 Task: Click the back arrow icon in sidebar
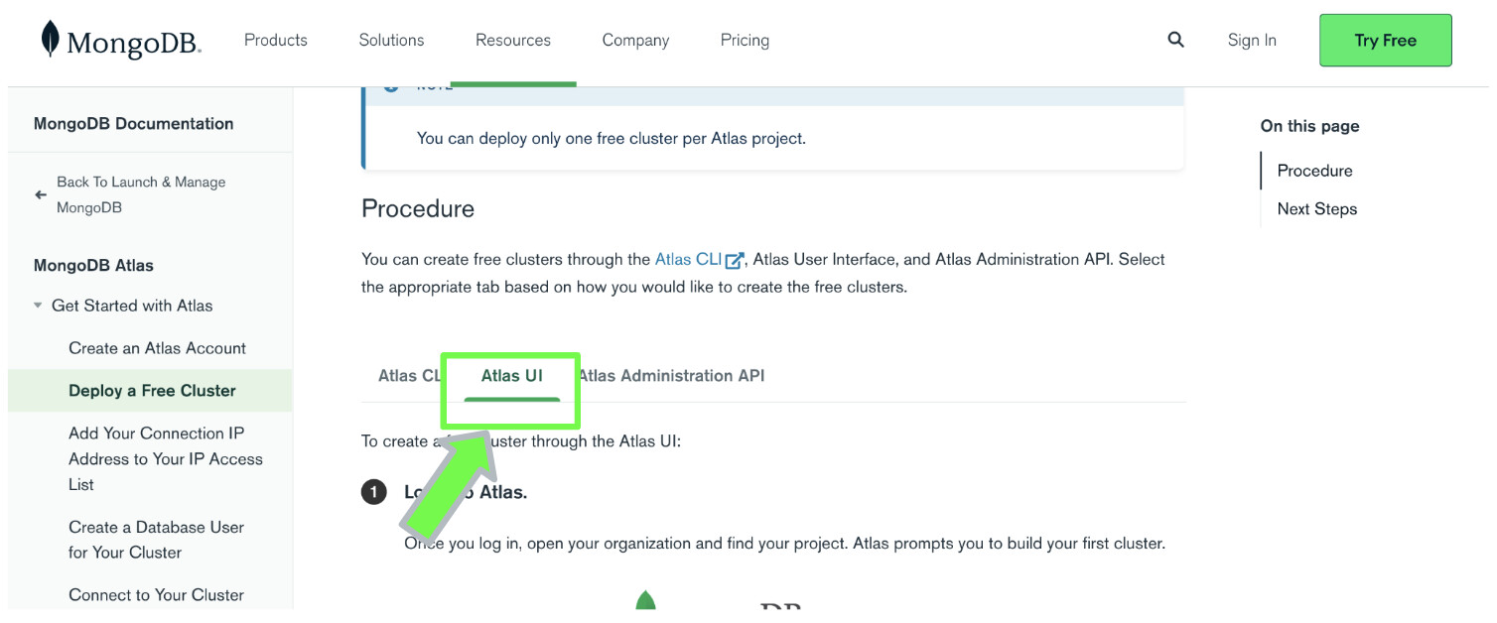pos(40,194)
